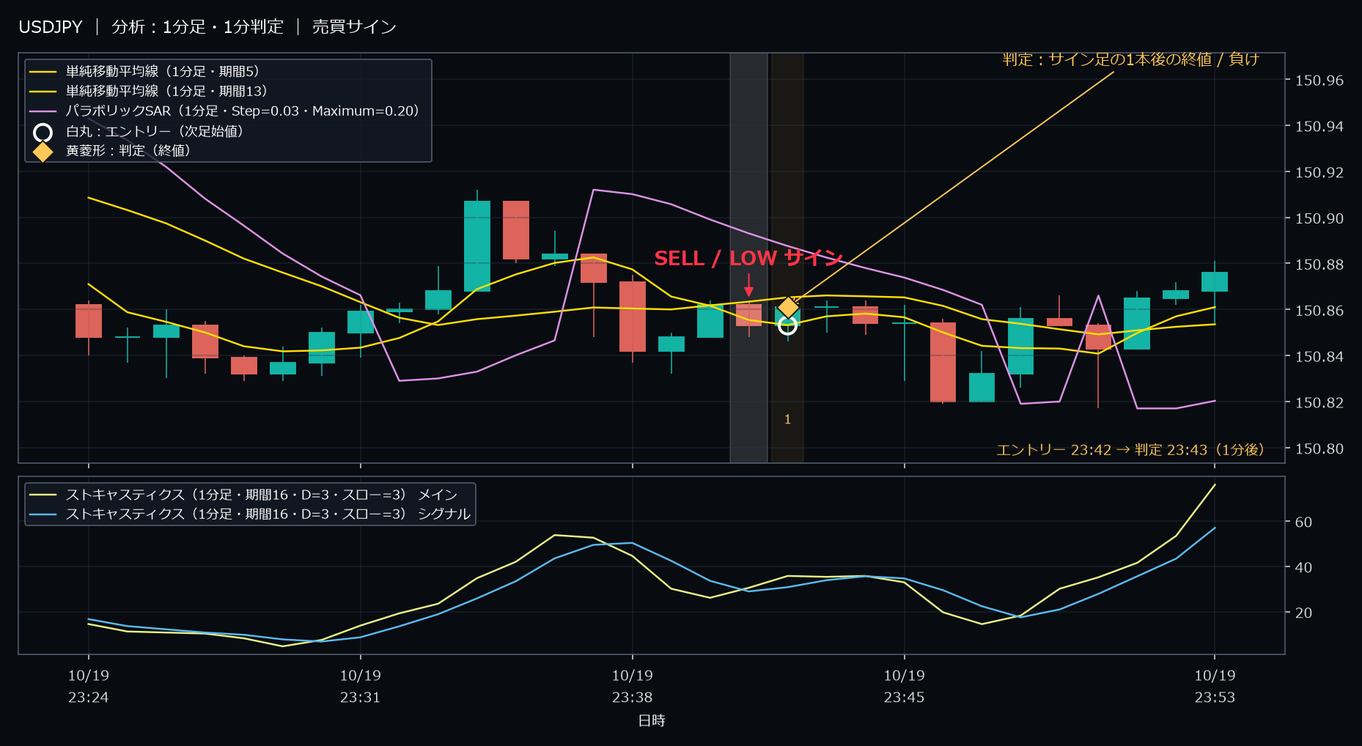This screenshot has width=1362, height=746.
Task: Click the 23:38 time axis label
Action: click(x=632, y=697)
